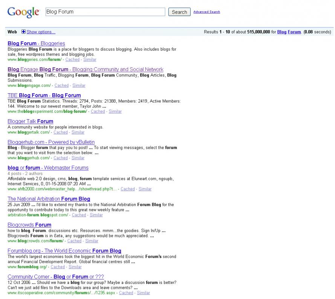
Task: Open The National Arbitration Forum Blog result
Action: (49, 199)
